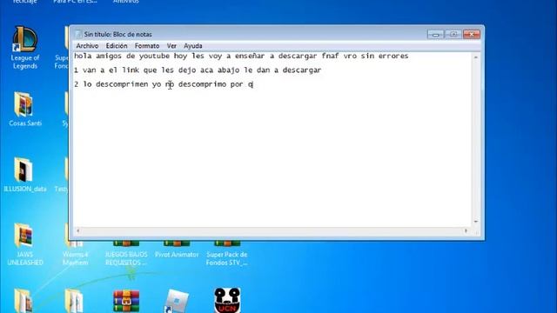Click the horizontal scrollbar right arrow

click(x=466, y=230)
